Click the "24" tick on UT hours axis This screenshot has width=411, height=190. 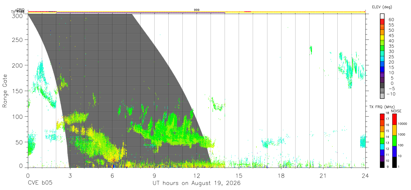365,175
